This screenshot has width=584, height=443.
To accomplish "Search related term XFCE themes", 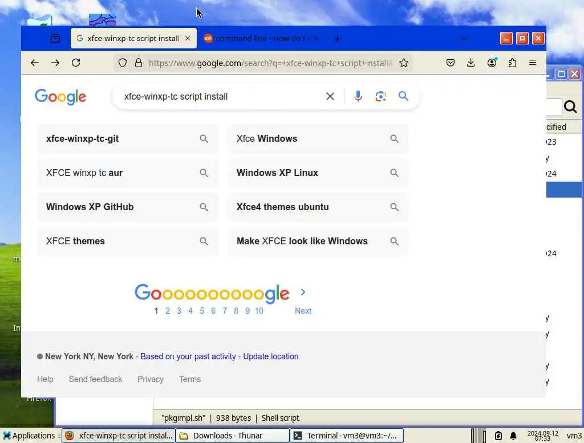I will pyautogui.click(x=127, y=241).
